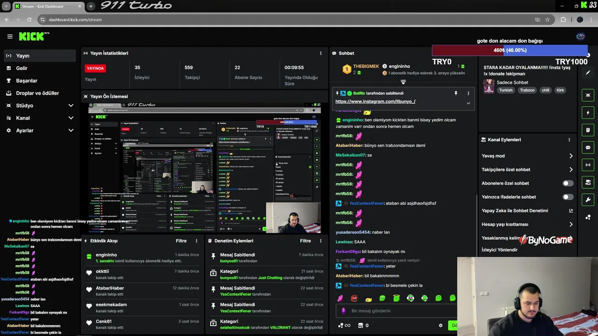This screenshot has height=336, width=598.
Task: Open a new browser tab
Action: (91, 6)
